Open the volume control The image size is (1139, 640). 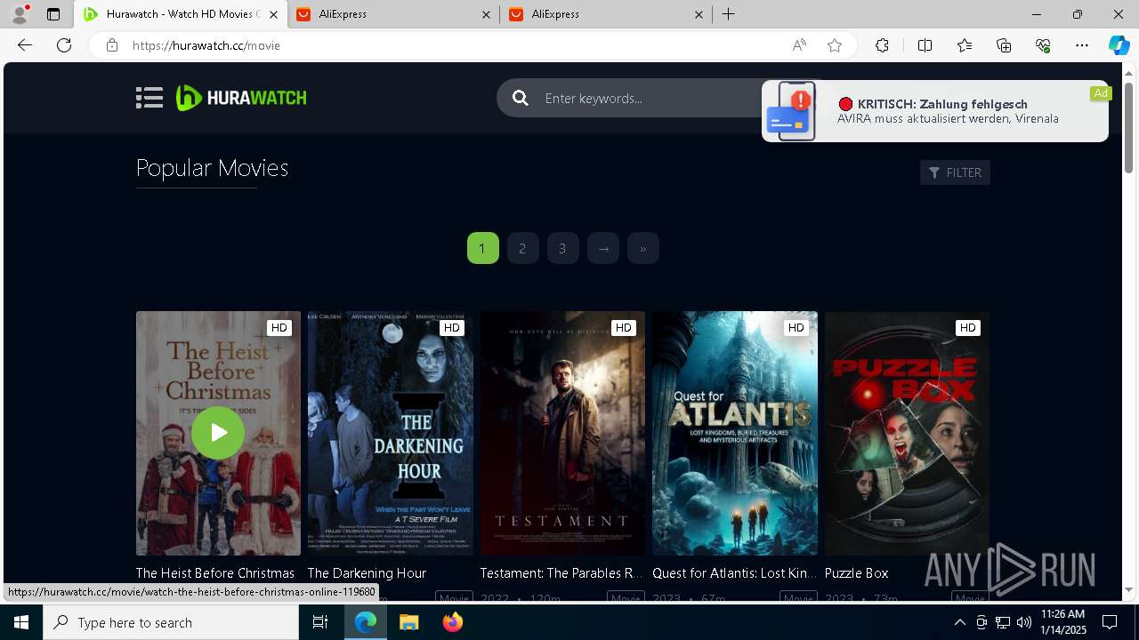[1023, 622]
